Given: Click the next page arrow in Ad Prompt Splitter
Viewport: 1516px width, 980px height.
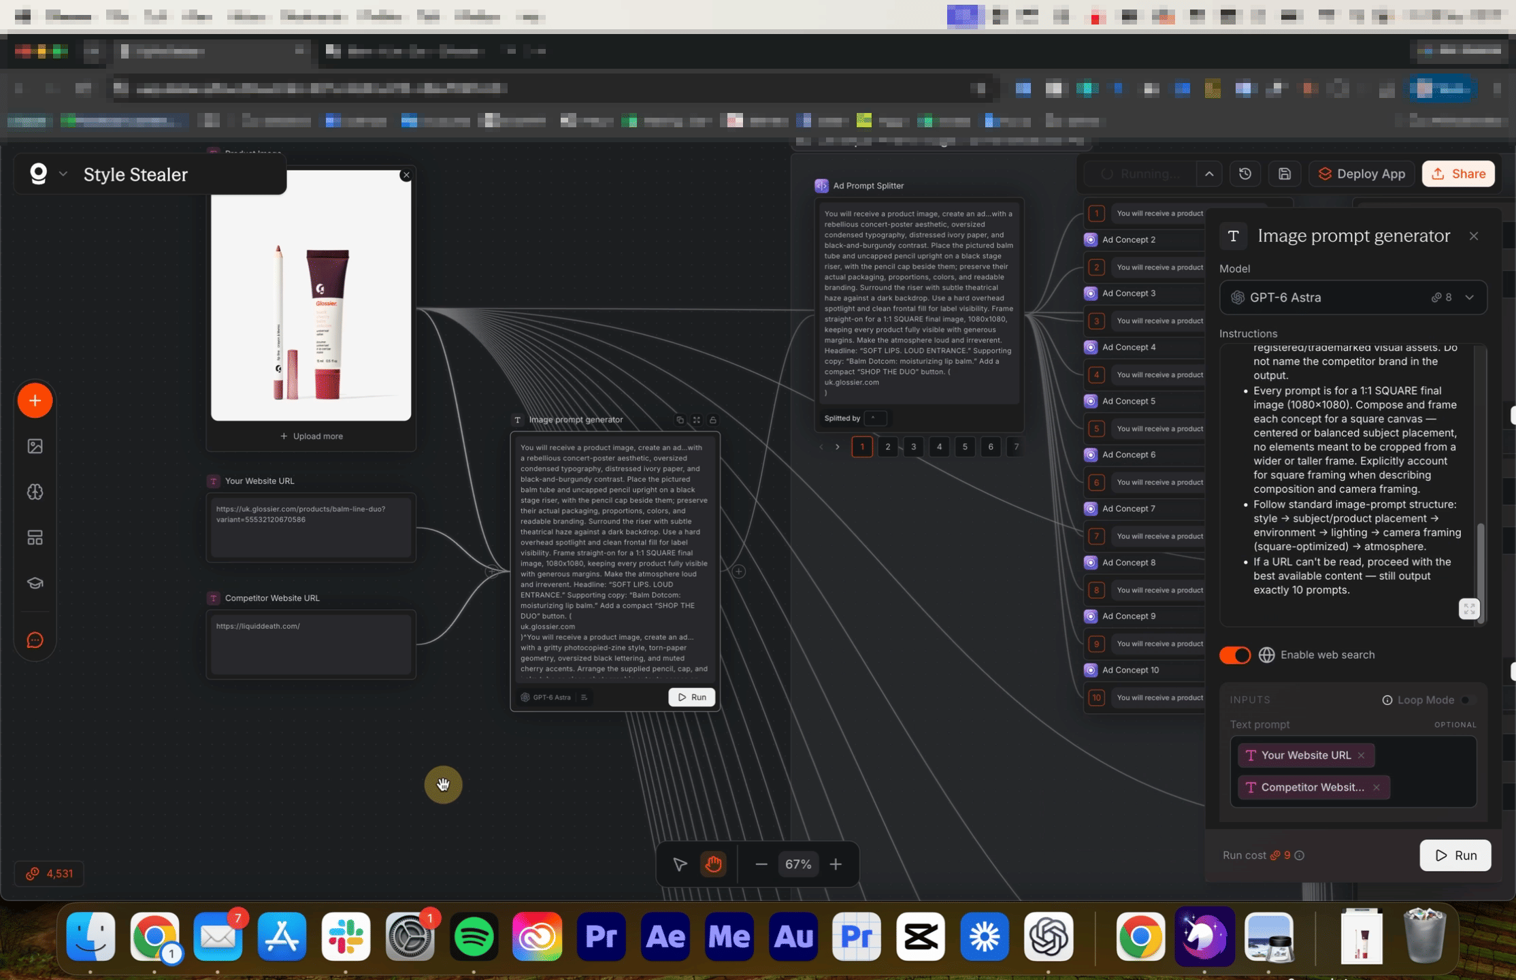Looking at the screenshot, I should pos(838,447).
